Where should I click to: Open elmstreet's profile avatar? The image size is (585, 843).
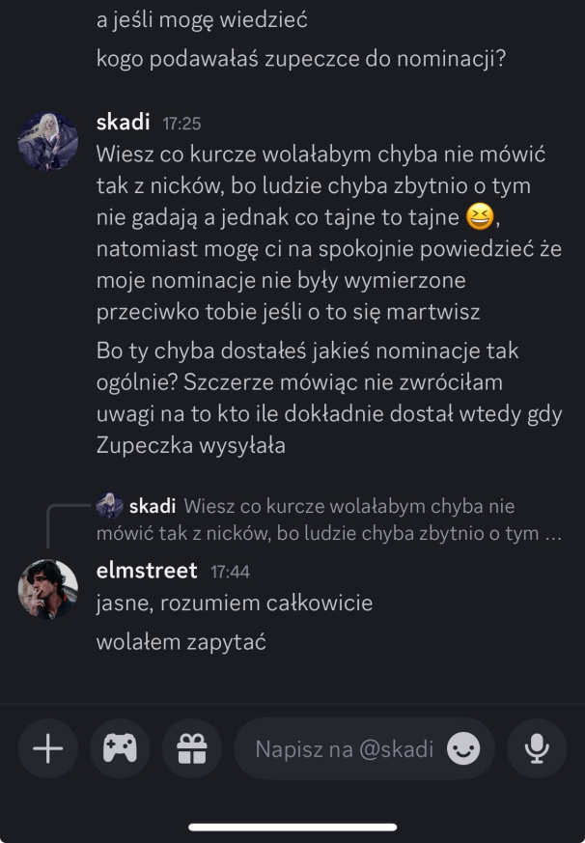point(47,589)
